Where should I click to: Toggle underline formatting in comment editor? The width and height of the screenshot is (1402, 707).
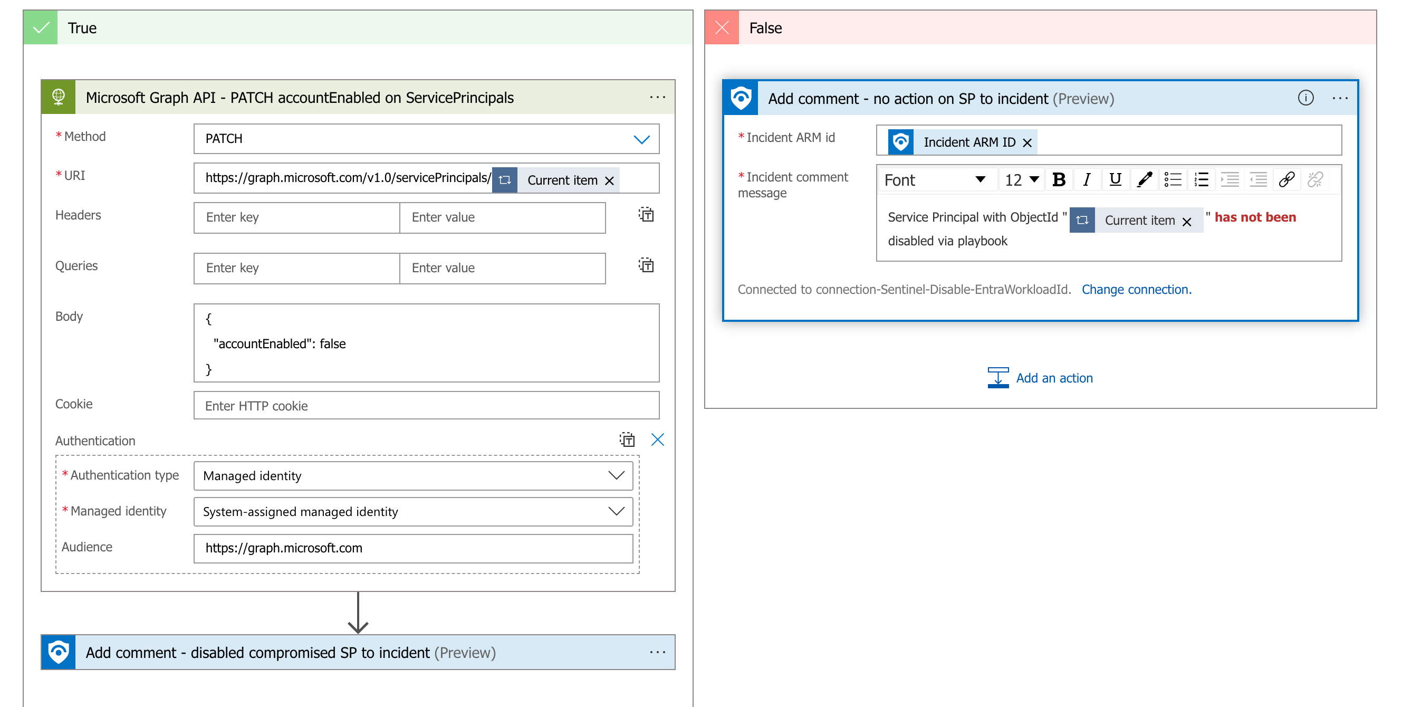coord(1115,179)
